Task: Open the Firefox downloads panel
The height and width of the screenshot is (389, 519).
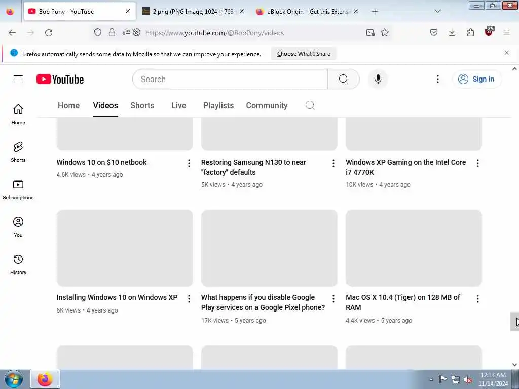Action: tap(452, 32)
